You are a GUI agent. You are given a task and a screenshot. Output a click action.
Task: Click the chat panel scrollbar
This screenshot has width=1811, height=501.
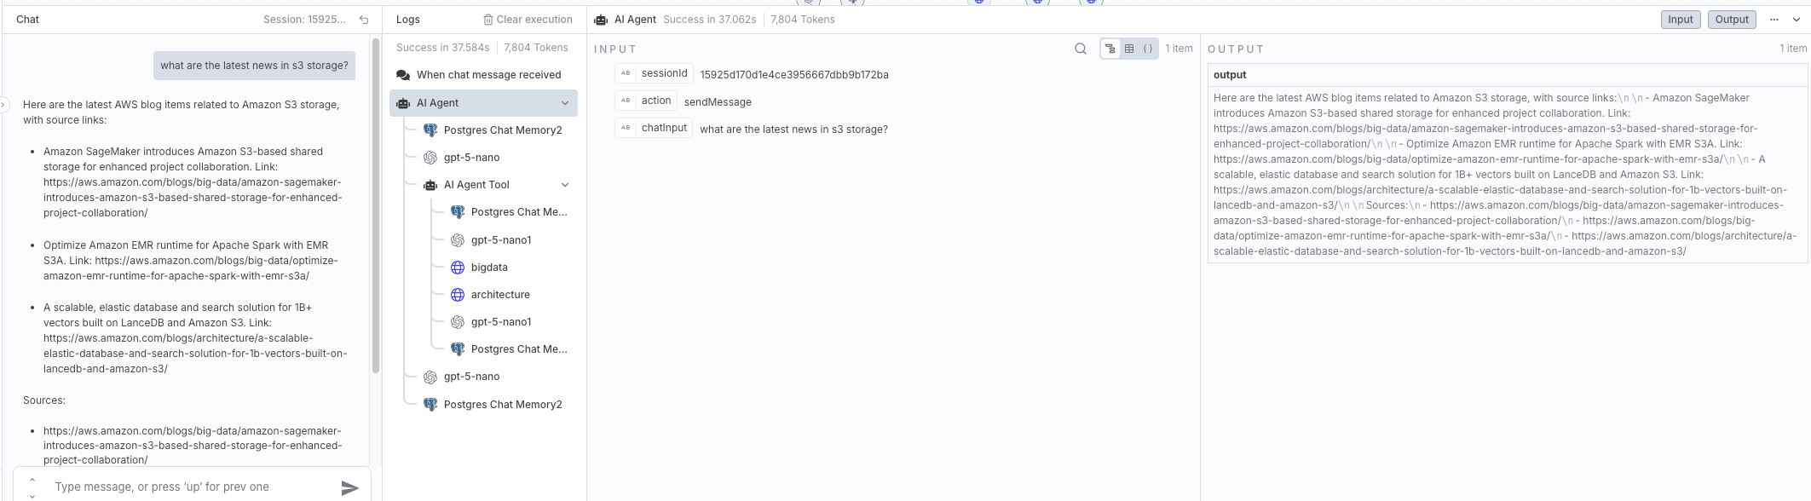(x=376, y=204)
